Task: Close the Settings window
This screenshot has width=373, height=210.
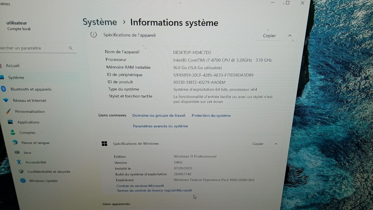Action: pyautogui.click(x=303, y=3)
